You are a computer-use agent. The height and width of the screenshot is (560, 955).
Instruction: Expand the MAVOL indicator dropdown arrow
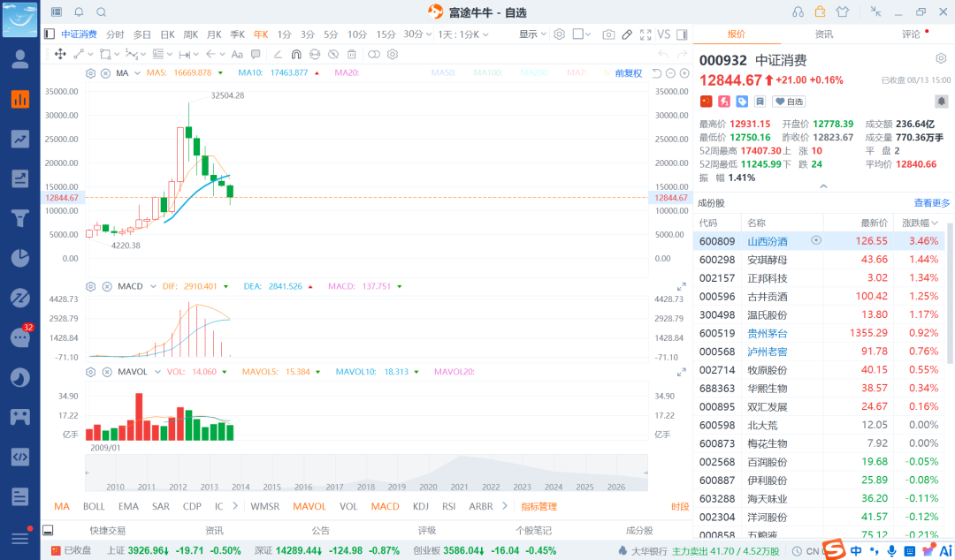[157, 372]
